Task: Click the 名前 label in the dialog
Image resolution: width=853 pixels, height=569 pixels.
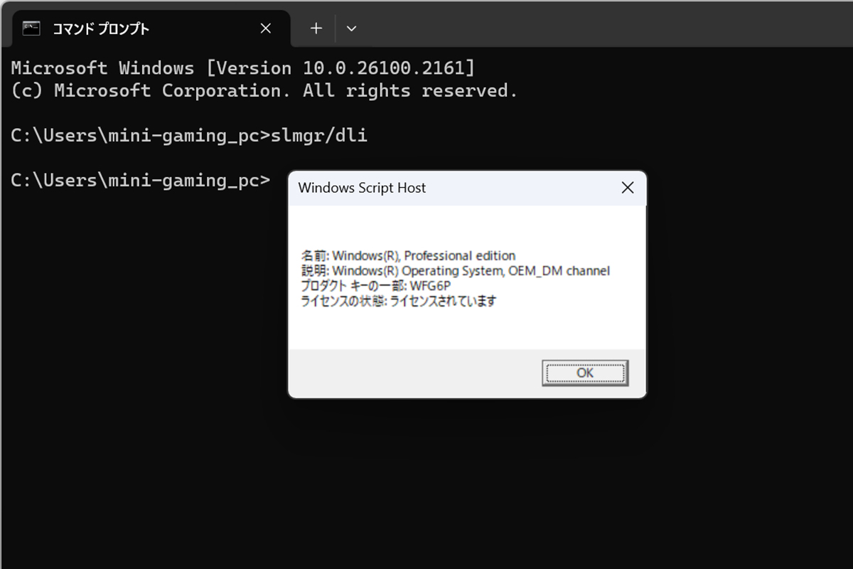Action: pos(313,255)
